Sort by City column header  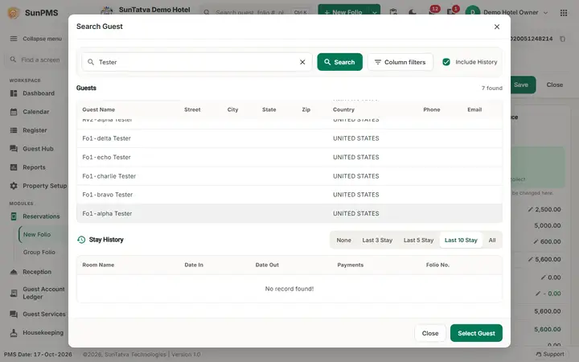pos(232,109)
